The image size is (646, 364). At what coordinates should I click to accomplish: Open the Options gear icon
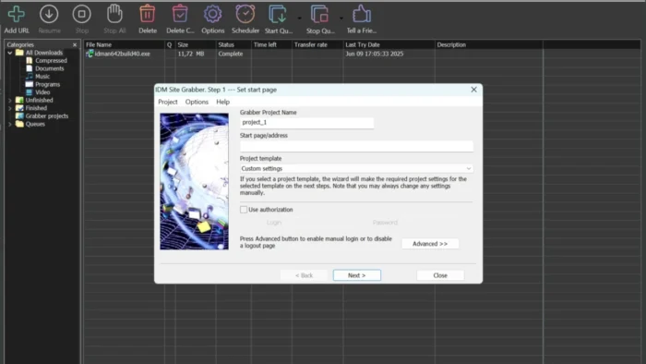(212, 15)
